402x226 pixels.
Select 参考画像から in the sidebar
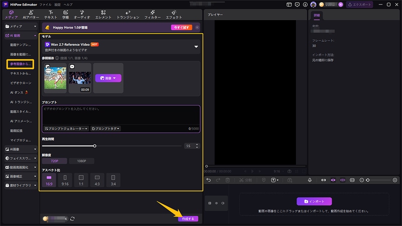[x=20, y=64]
